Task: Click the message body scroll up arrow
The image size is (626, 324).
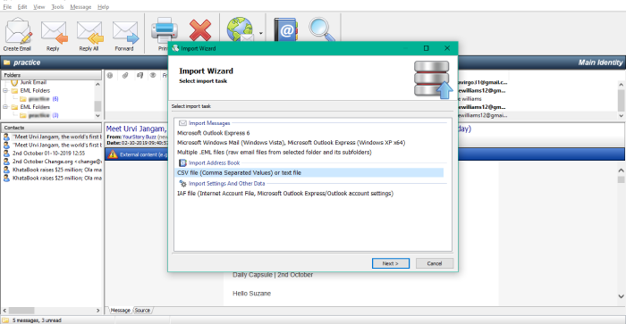Action: [622, 170]
